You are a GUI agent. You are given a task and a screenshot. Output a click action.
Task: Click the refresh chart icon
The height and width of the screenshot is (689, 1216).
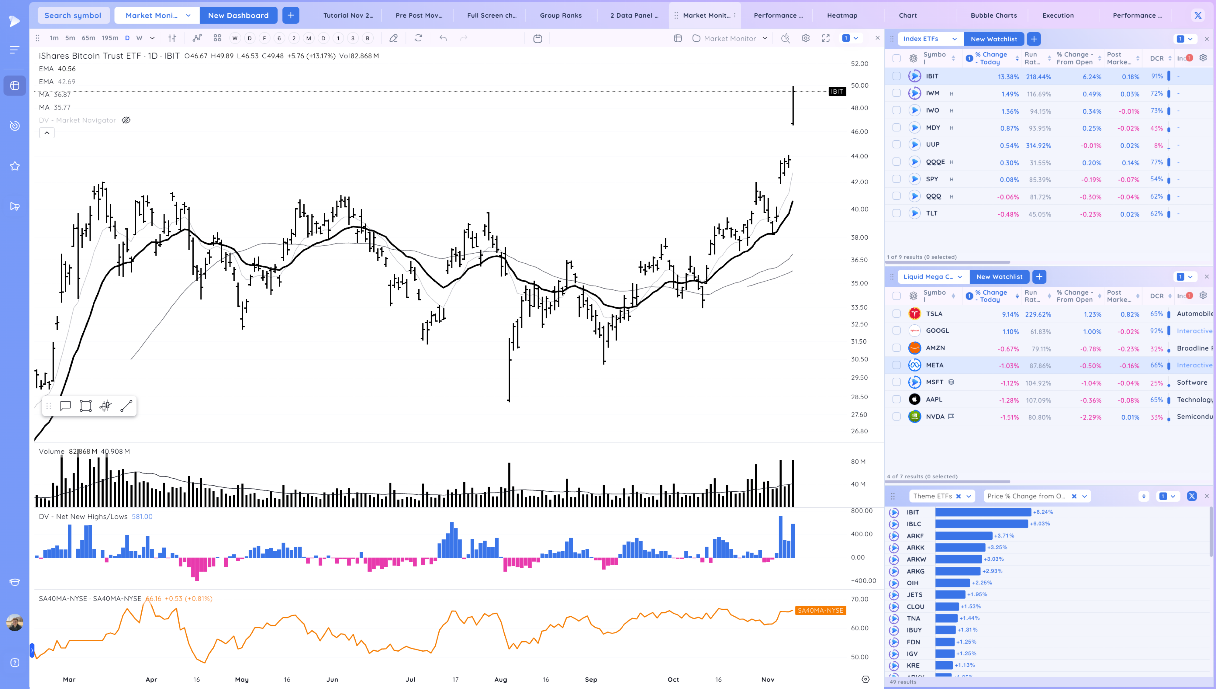pyautogui.click(x=418, y=38)
